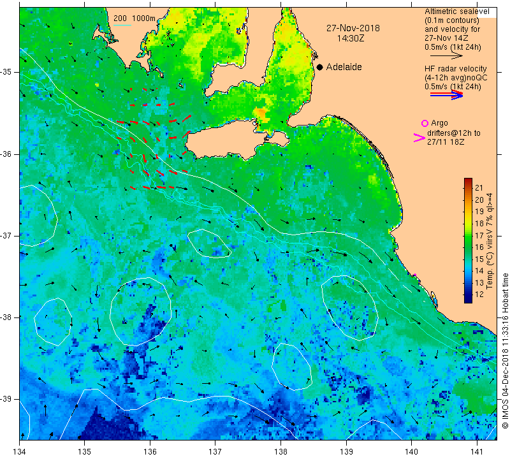
Task: Click the latitude axis label '-39'
Action: click(x=6, y=399)
